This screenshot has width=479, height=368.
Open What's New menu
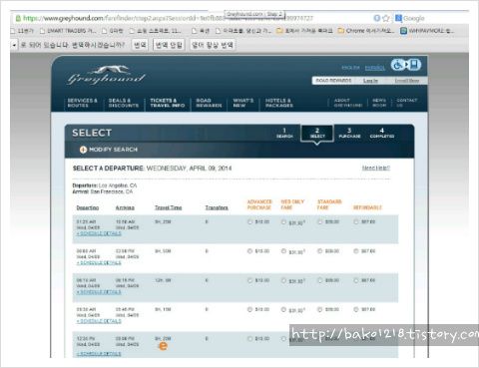coord(243,103)
